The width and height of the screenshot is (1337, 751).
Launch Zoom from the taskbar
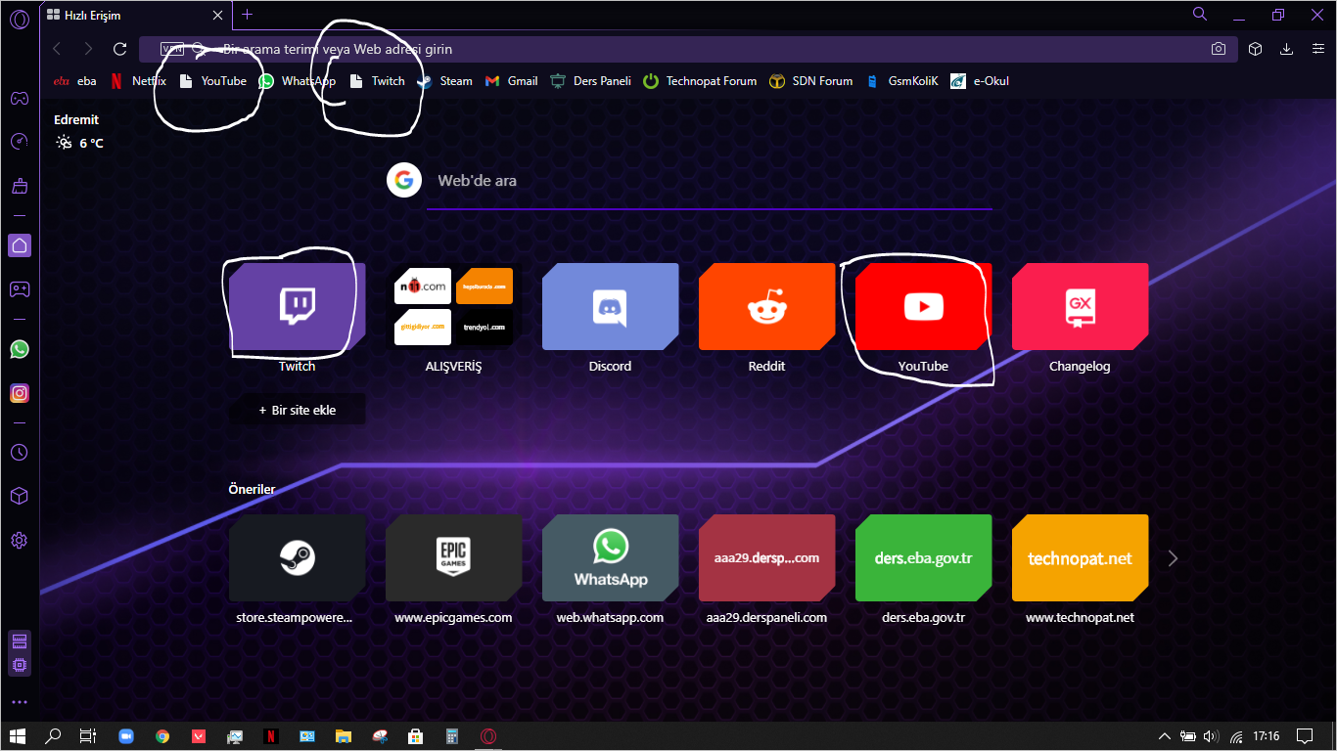click(126, 736)
